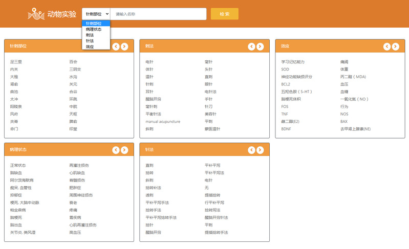Select 刺法 in the dropdown options

[90, 35]
